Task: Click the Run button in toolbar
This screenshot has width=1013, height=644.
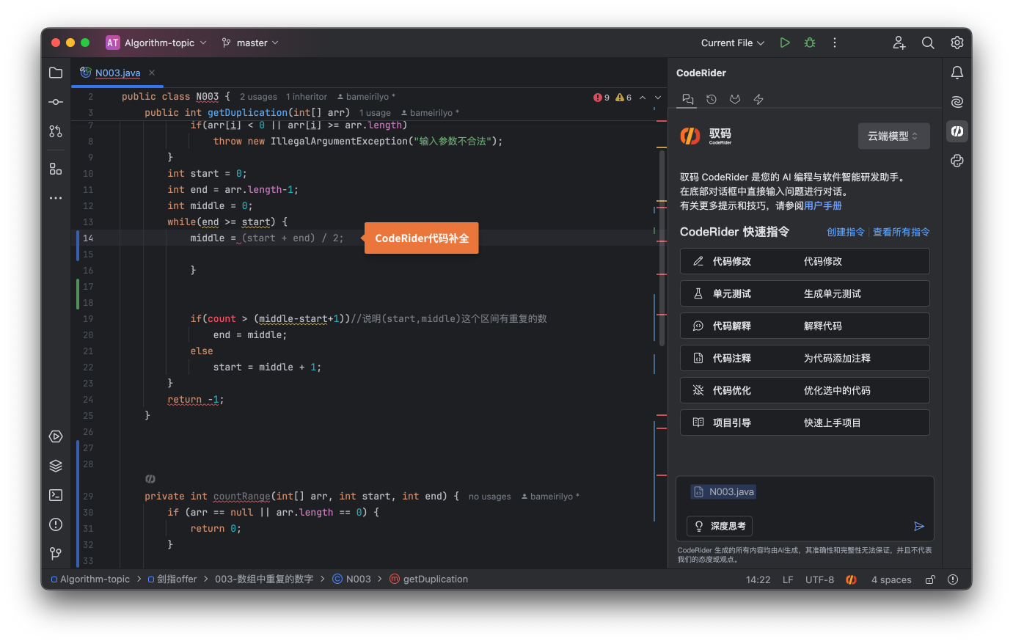Action: [x=785, y=43]
